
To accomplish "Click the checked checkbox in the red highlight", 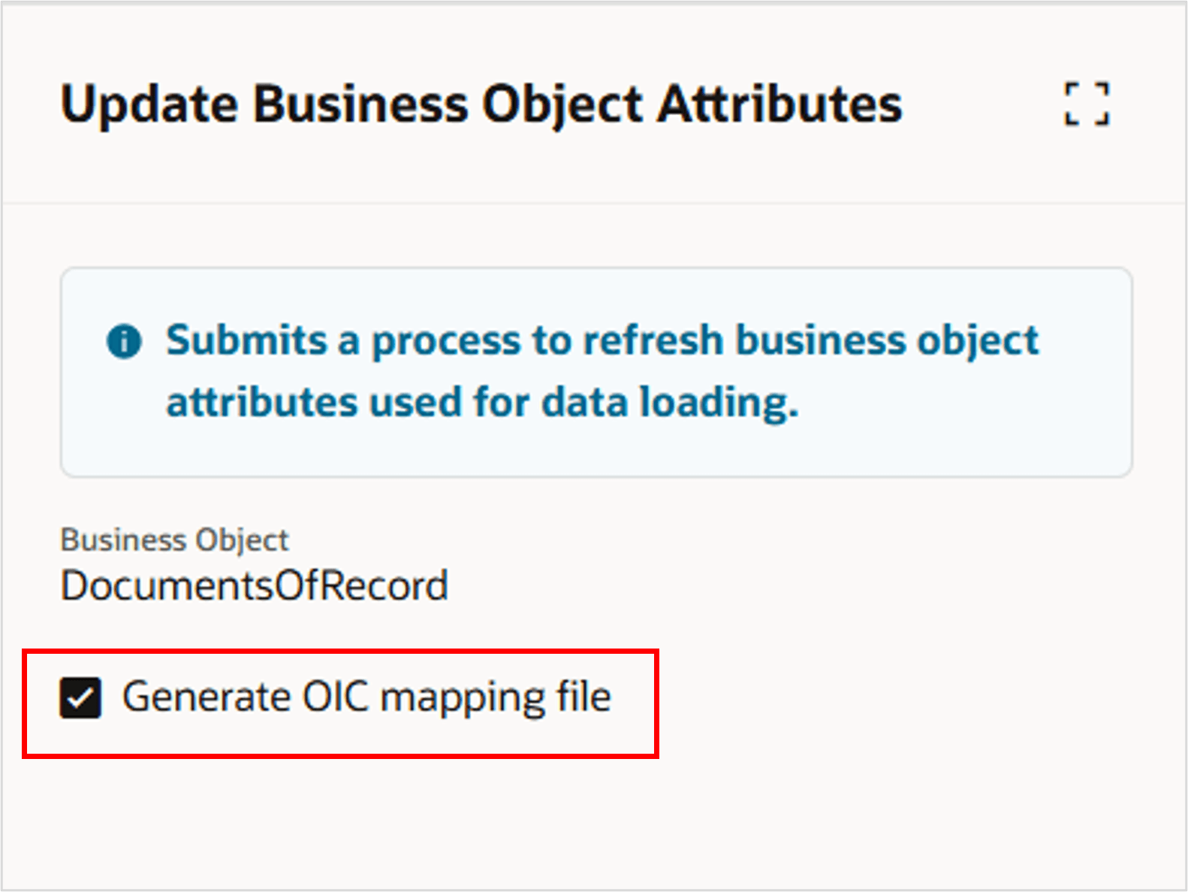I will (x=80, y=697).
